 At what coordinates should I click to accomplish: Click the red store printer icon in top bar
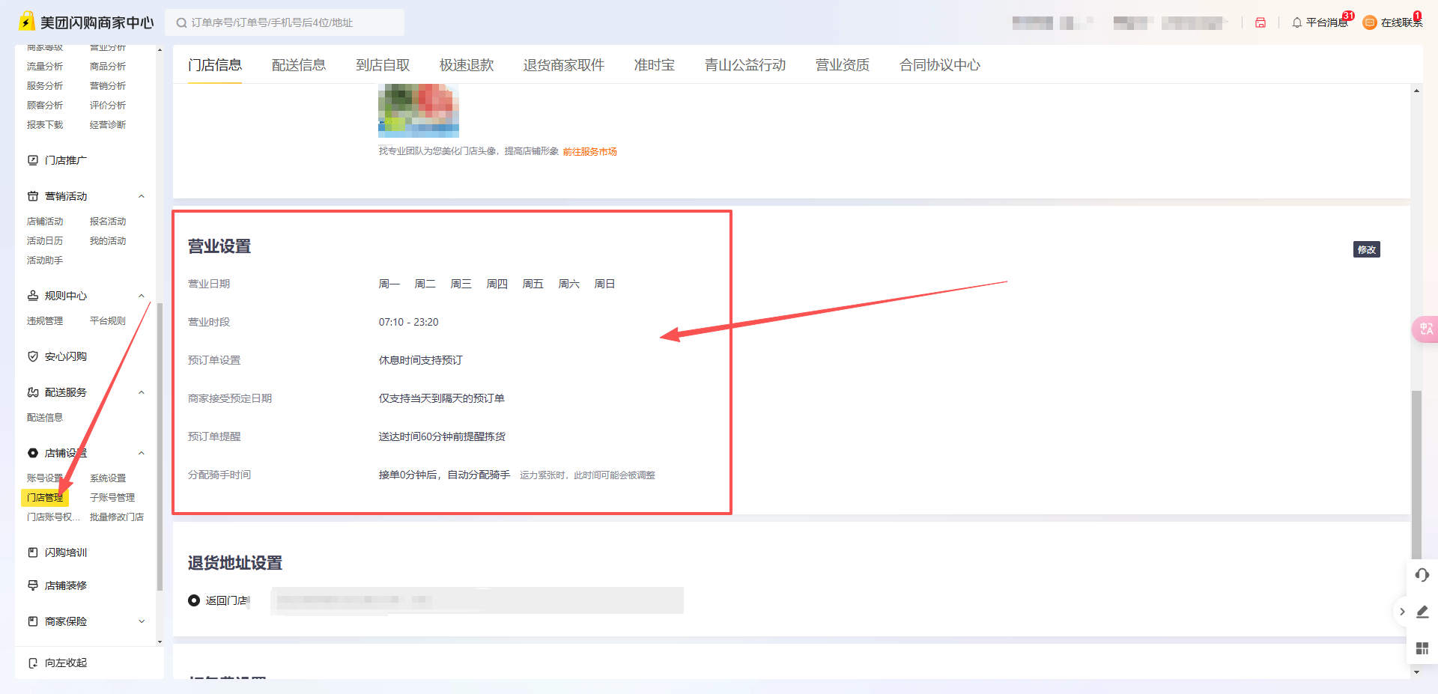click(1260, 22)
